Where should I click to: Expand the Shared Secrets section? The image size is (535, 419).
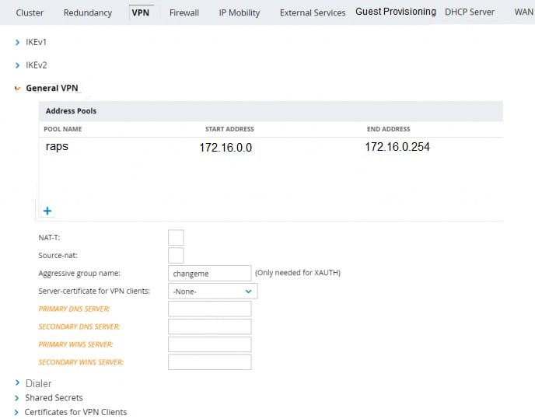(53, 397)
